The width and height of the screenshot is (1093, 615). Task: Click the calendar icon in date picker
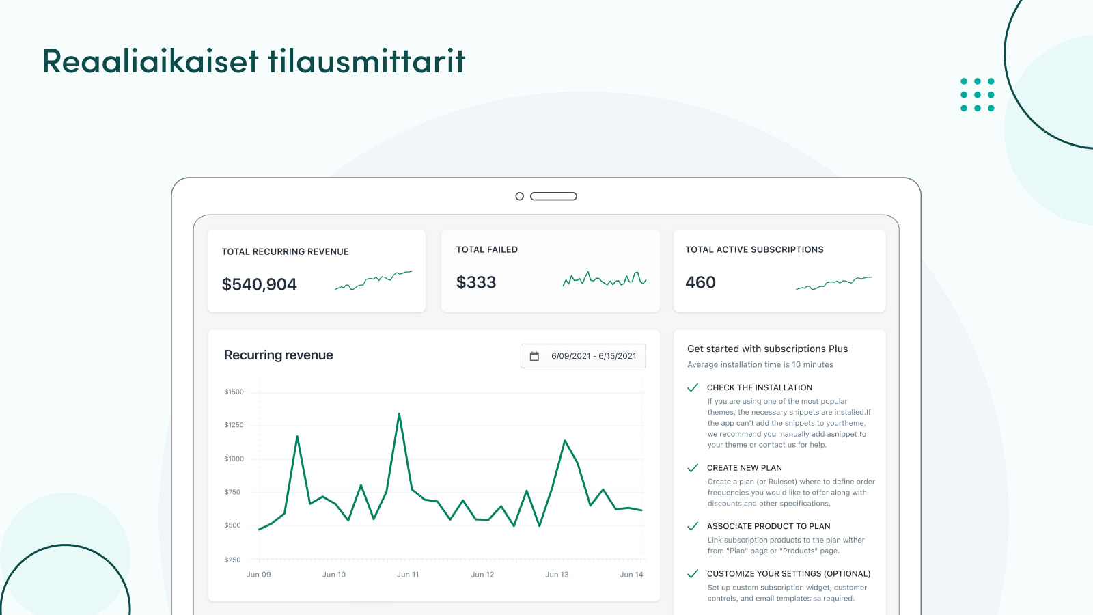(x=534, y=356)
